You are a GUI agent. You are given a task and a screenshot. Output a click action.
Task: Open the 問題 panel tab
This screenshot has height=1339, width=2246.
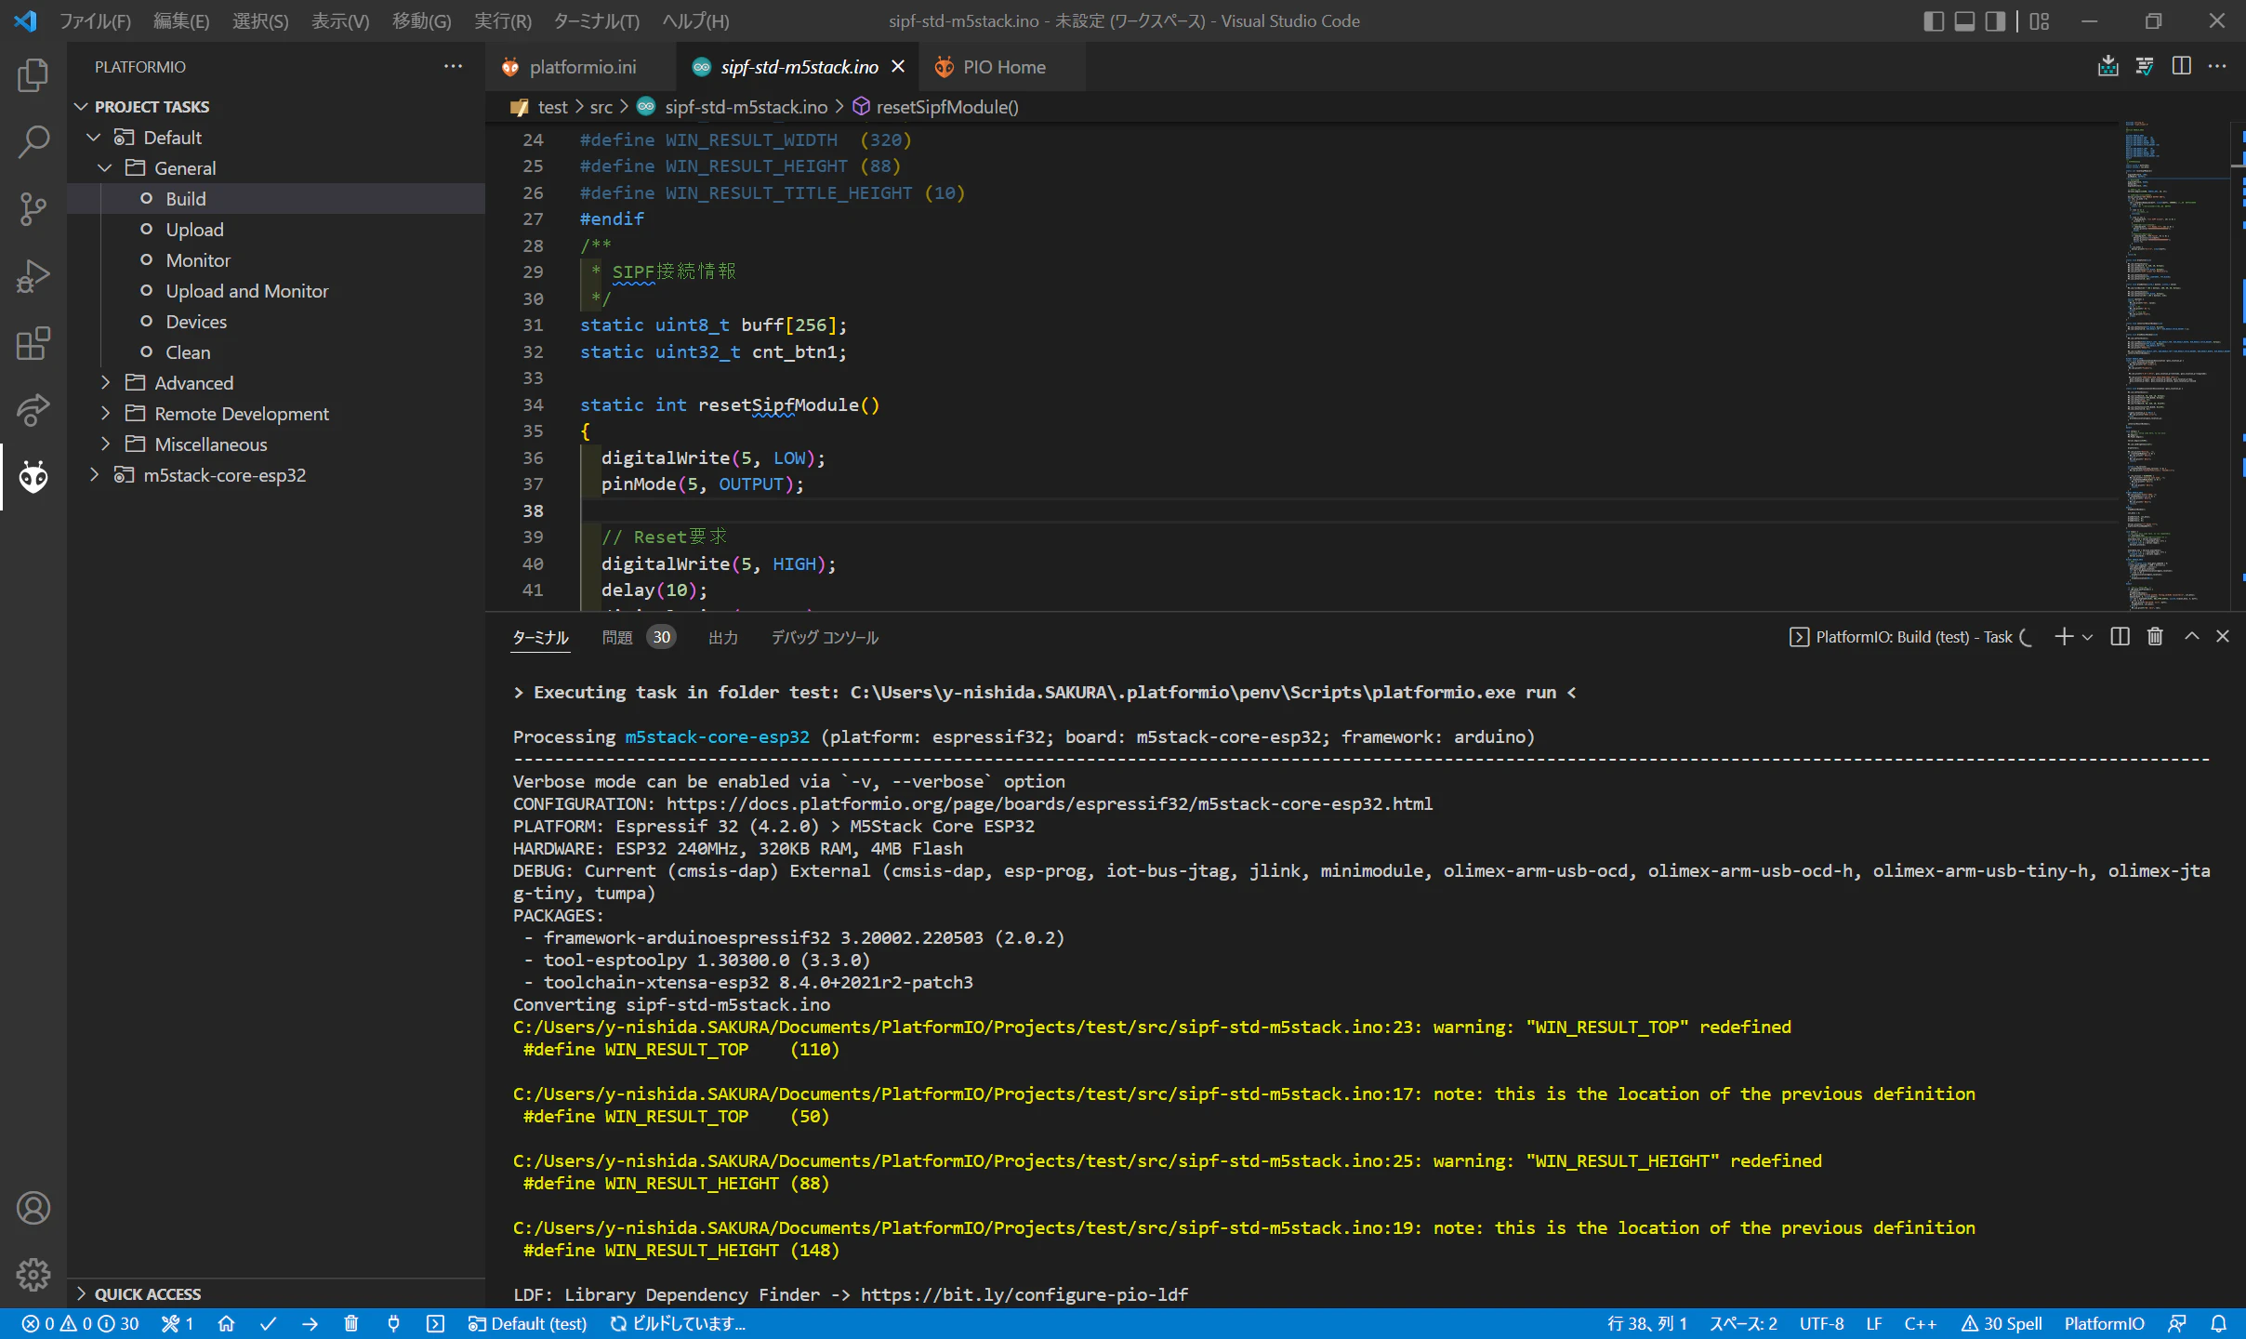coord(617,637)
